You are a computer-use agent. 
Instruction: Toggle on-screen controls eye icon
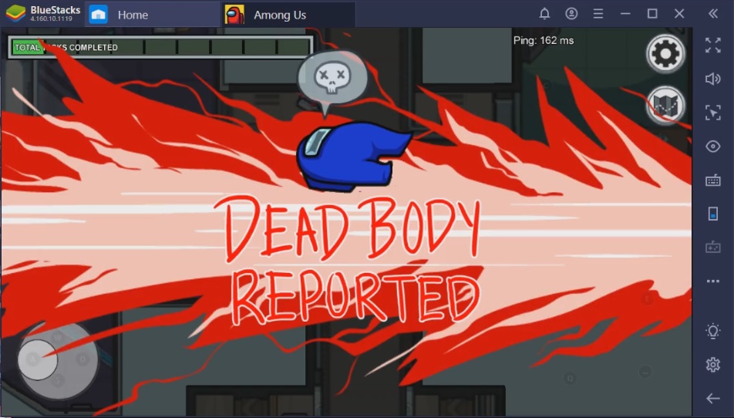coord(713,147)
